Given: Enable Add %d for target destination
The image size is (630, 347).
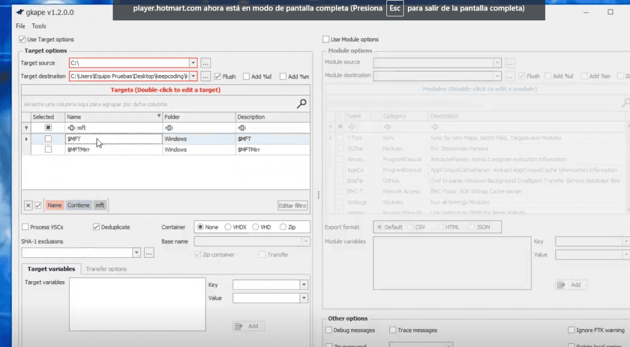Looking at the screenshot, I should click(246, 76).
